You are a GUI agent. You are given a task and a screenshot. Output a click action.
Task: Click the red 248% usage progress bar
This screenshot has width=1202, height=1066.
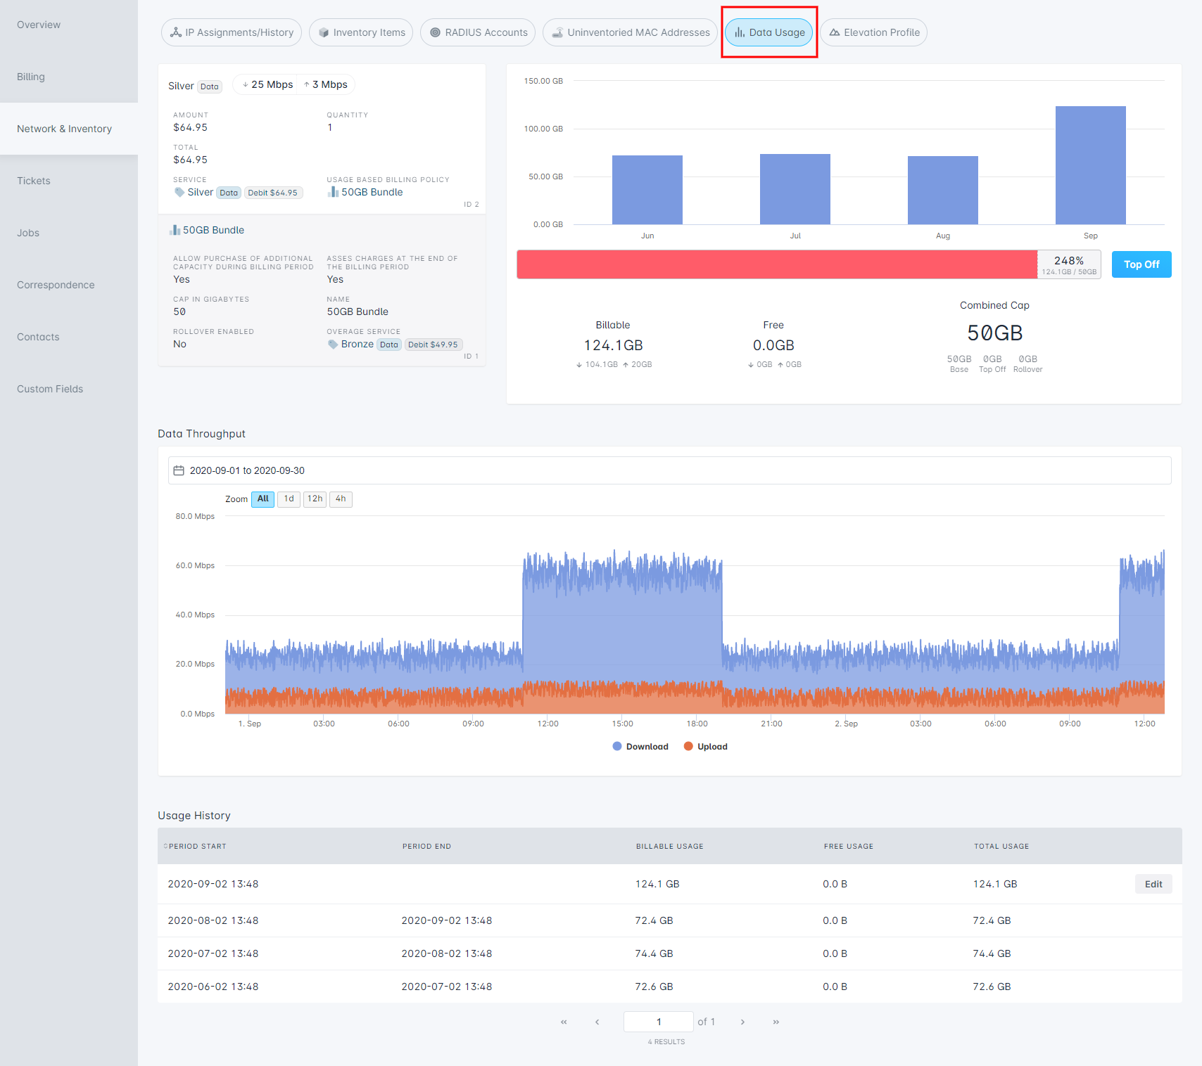[776, 264]
